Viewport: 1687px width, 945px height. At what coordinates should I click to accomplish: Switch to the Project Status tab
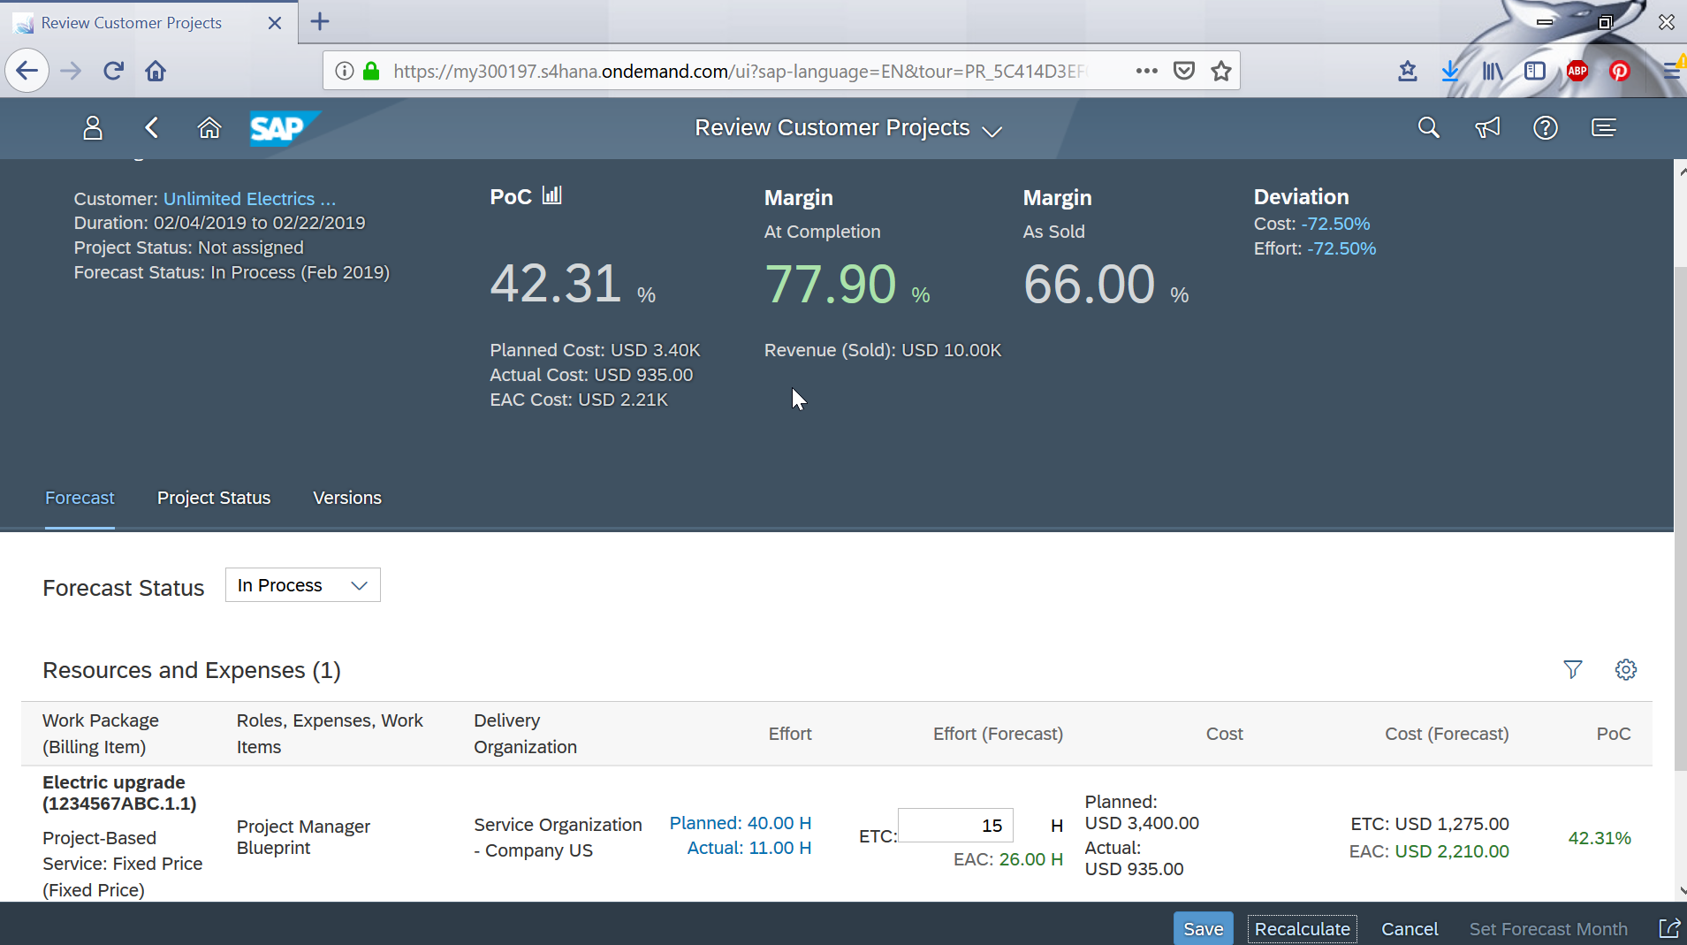click(213, 498)
